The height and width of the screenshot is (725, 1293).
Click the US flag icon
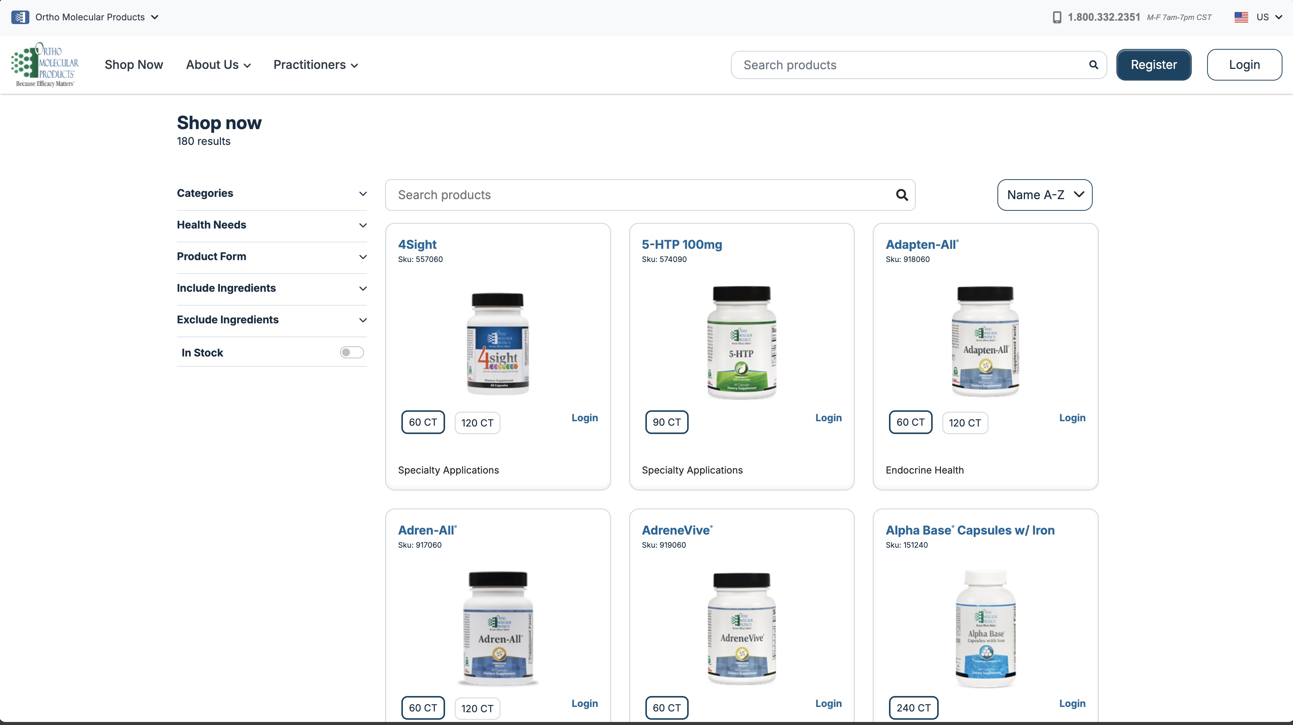[x=1241, y=17]
